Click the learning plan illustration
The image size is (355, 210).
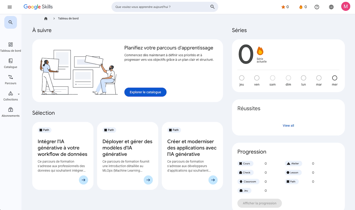coord(78,72)
